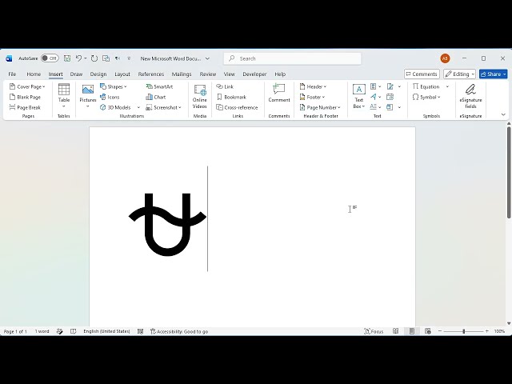
Task: Click Accessibility: Good to go status
Action: tap(179, 331)
